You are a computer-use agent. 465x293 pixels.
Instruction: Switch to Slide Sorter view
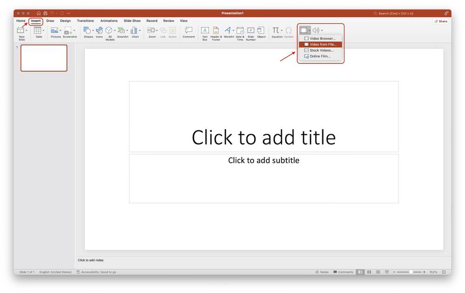tap(369, 272)
